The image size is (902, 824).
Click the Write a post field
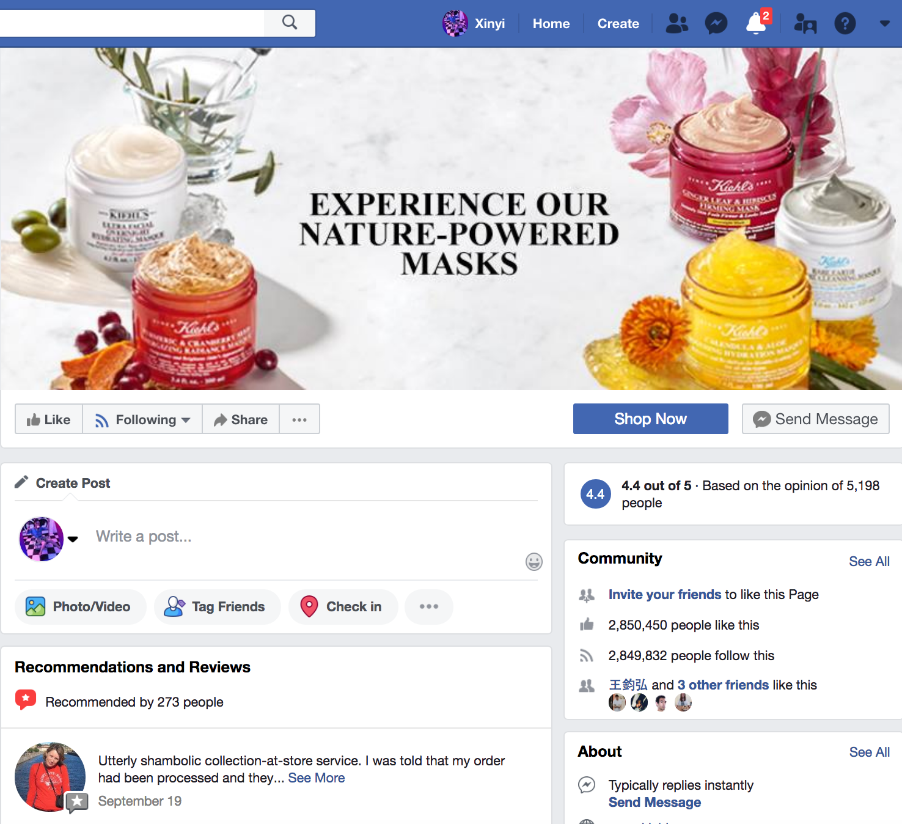(306, 537)
